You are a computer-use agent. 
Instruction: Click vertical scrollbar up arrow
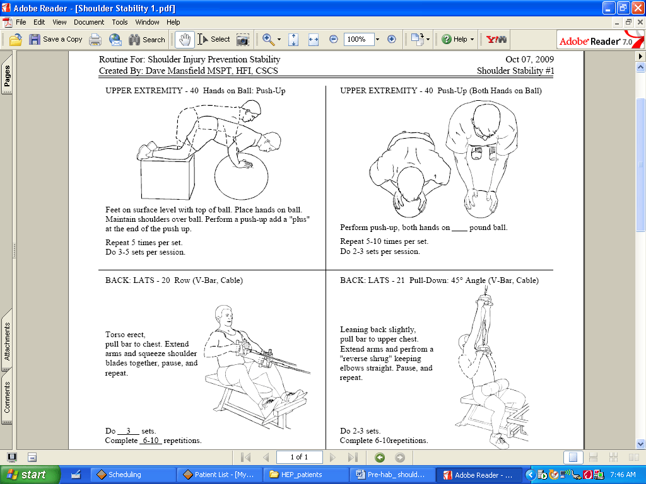point(640,67)
